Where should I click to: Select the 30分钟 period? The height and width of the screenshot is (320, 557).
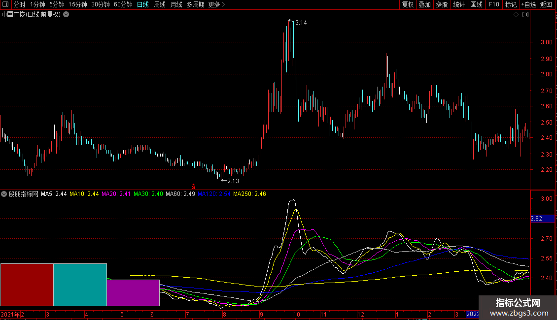tap(101, 4)
